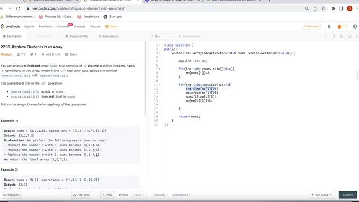Open the Discuss navigation item
The width and height of the screenshot is (359, 202).
[95, 26]
